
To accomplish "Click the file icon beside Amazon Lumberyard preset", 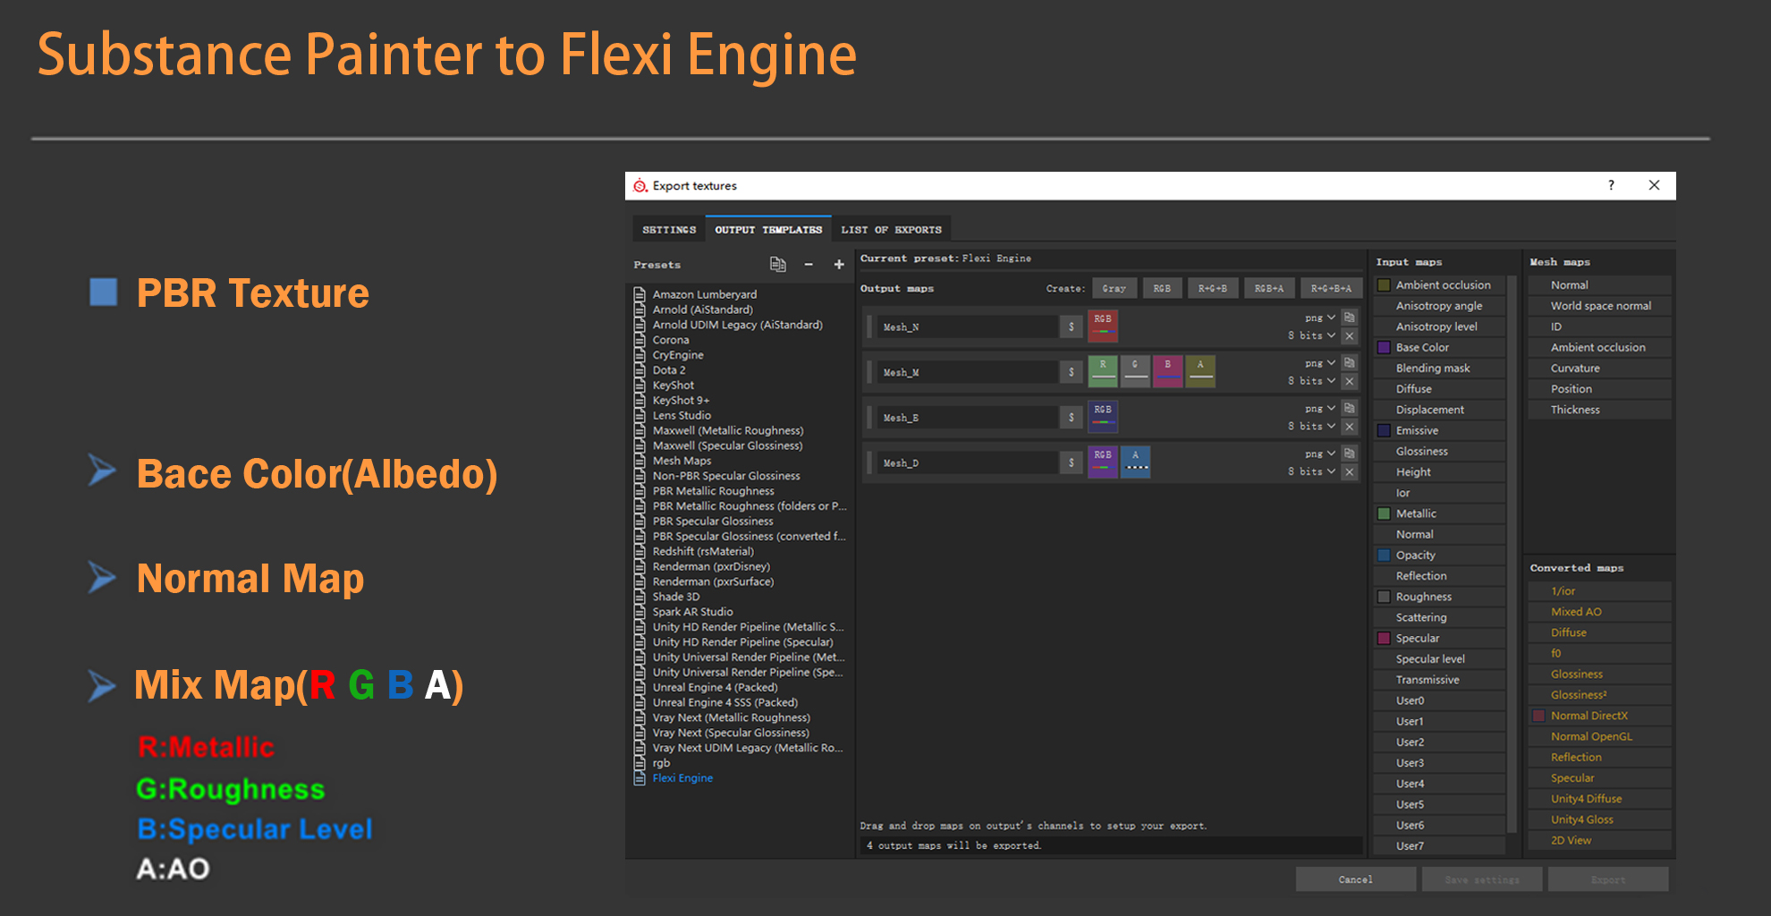I will click(640, 294).
